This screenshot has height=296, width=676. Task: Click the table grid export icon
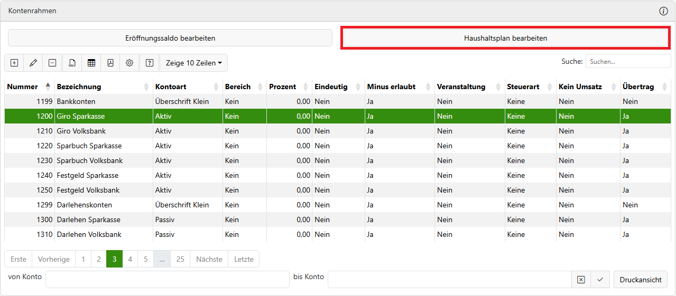pos(91,63)
